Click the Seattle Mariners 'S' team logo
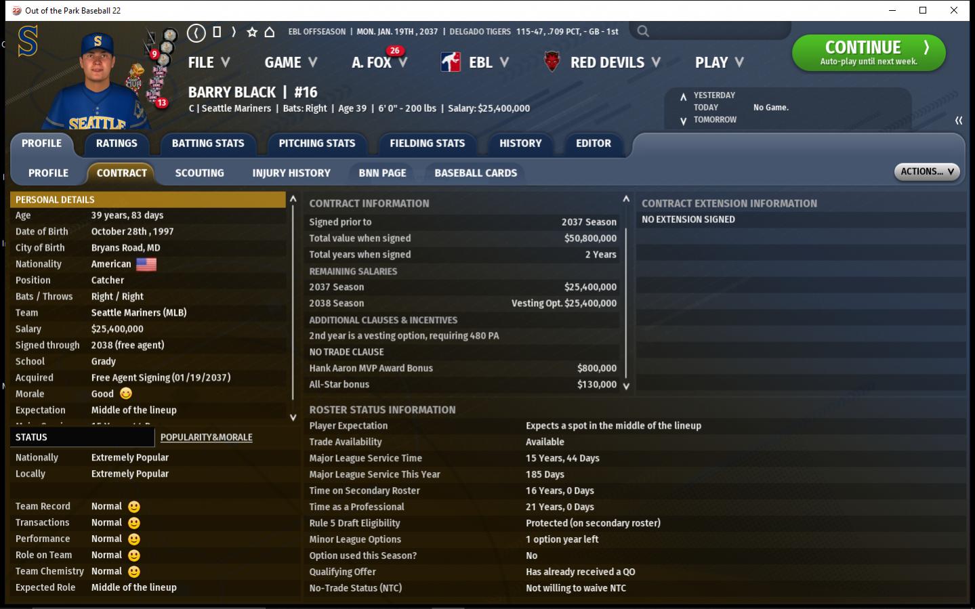Screen dimensions: 975x609 coord(28,41)
